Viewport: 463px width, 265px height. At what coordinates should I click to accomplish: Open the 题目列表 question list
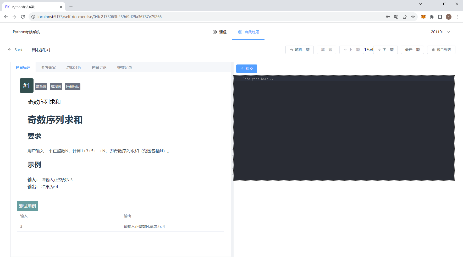[441, 50]
